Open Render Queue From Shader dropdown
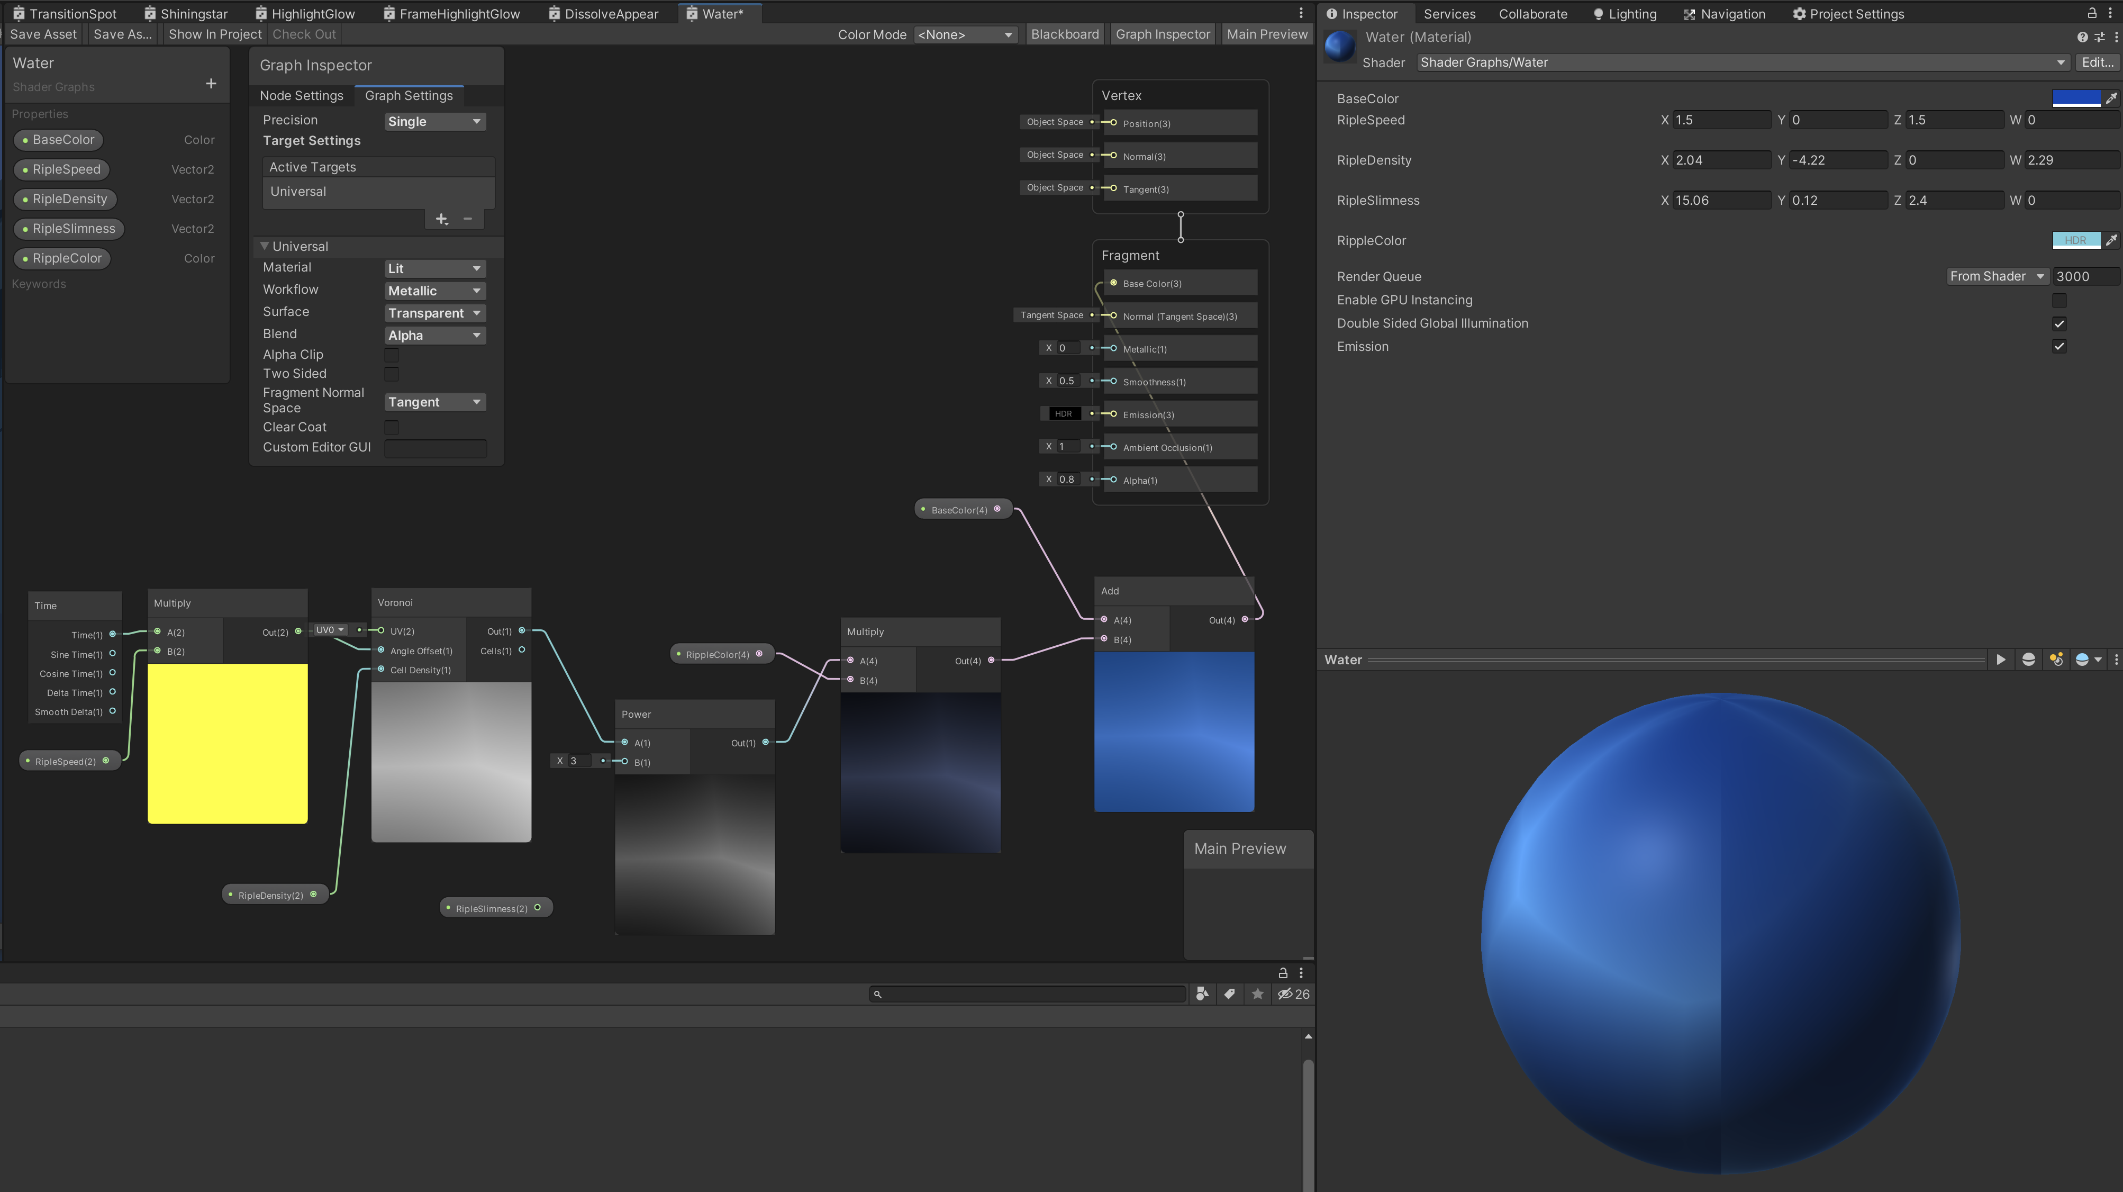The image size is (2123, 1192). (x=1997, y=276)
